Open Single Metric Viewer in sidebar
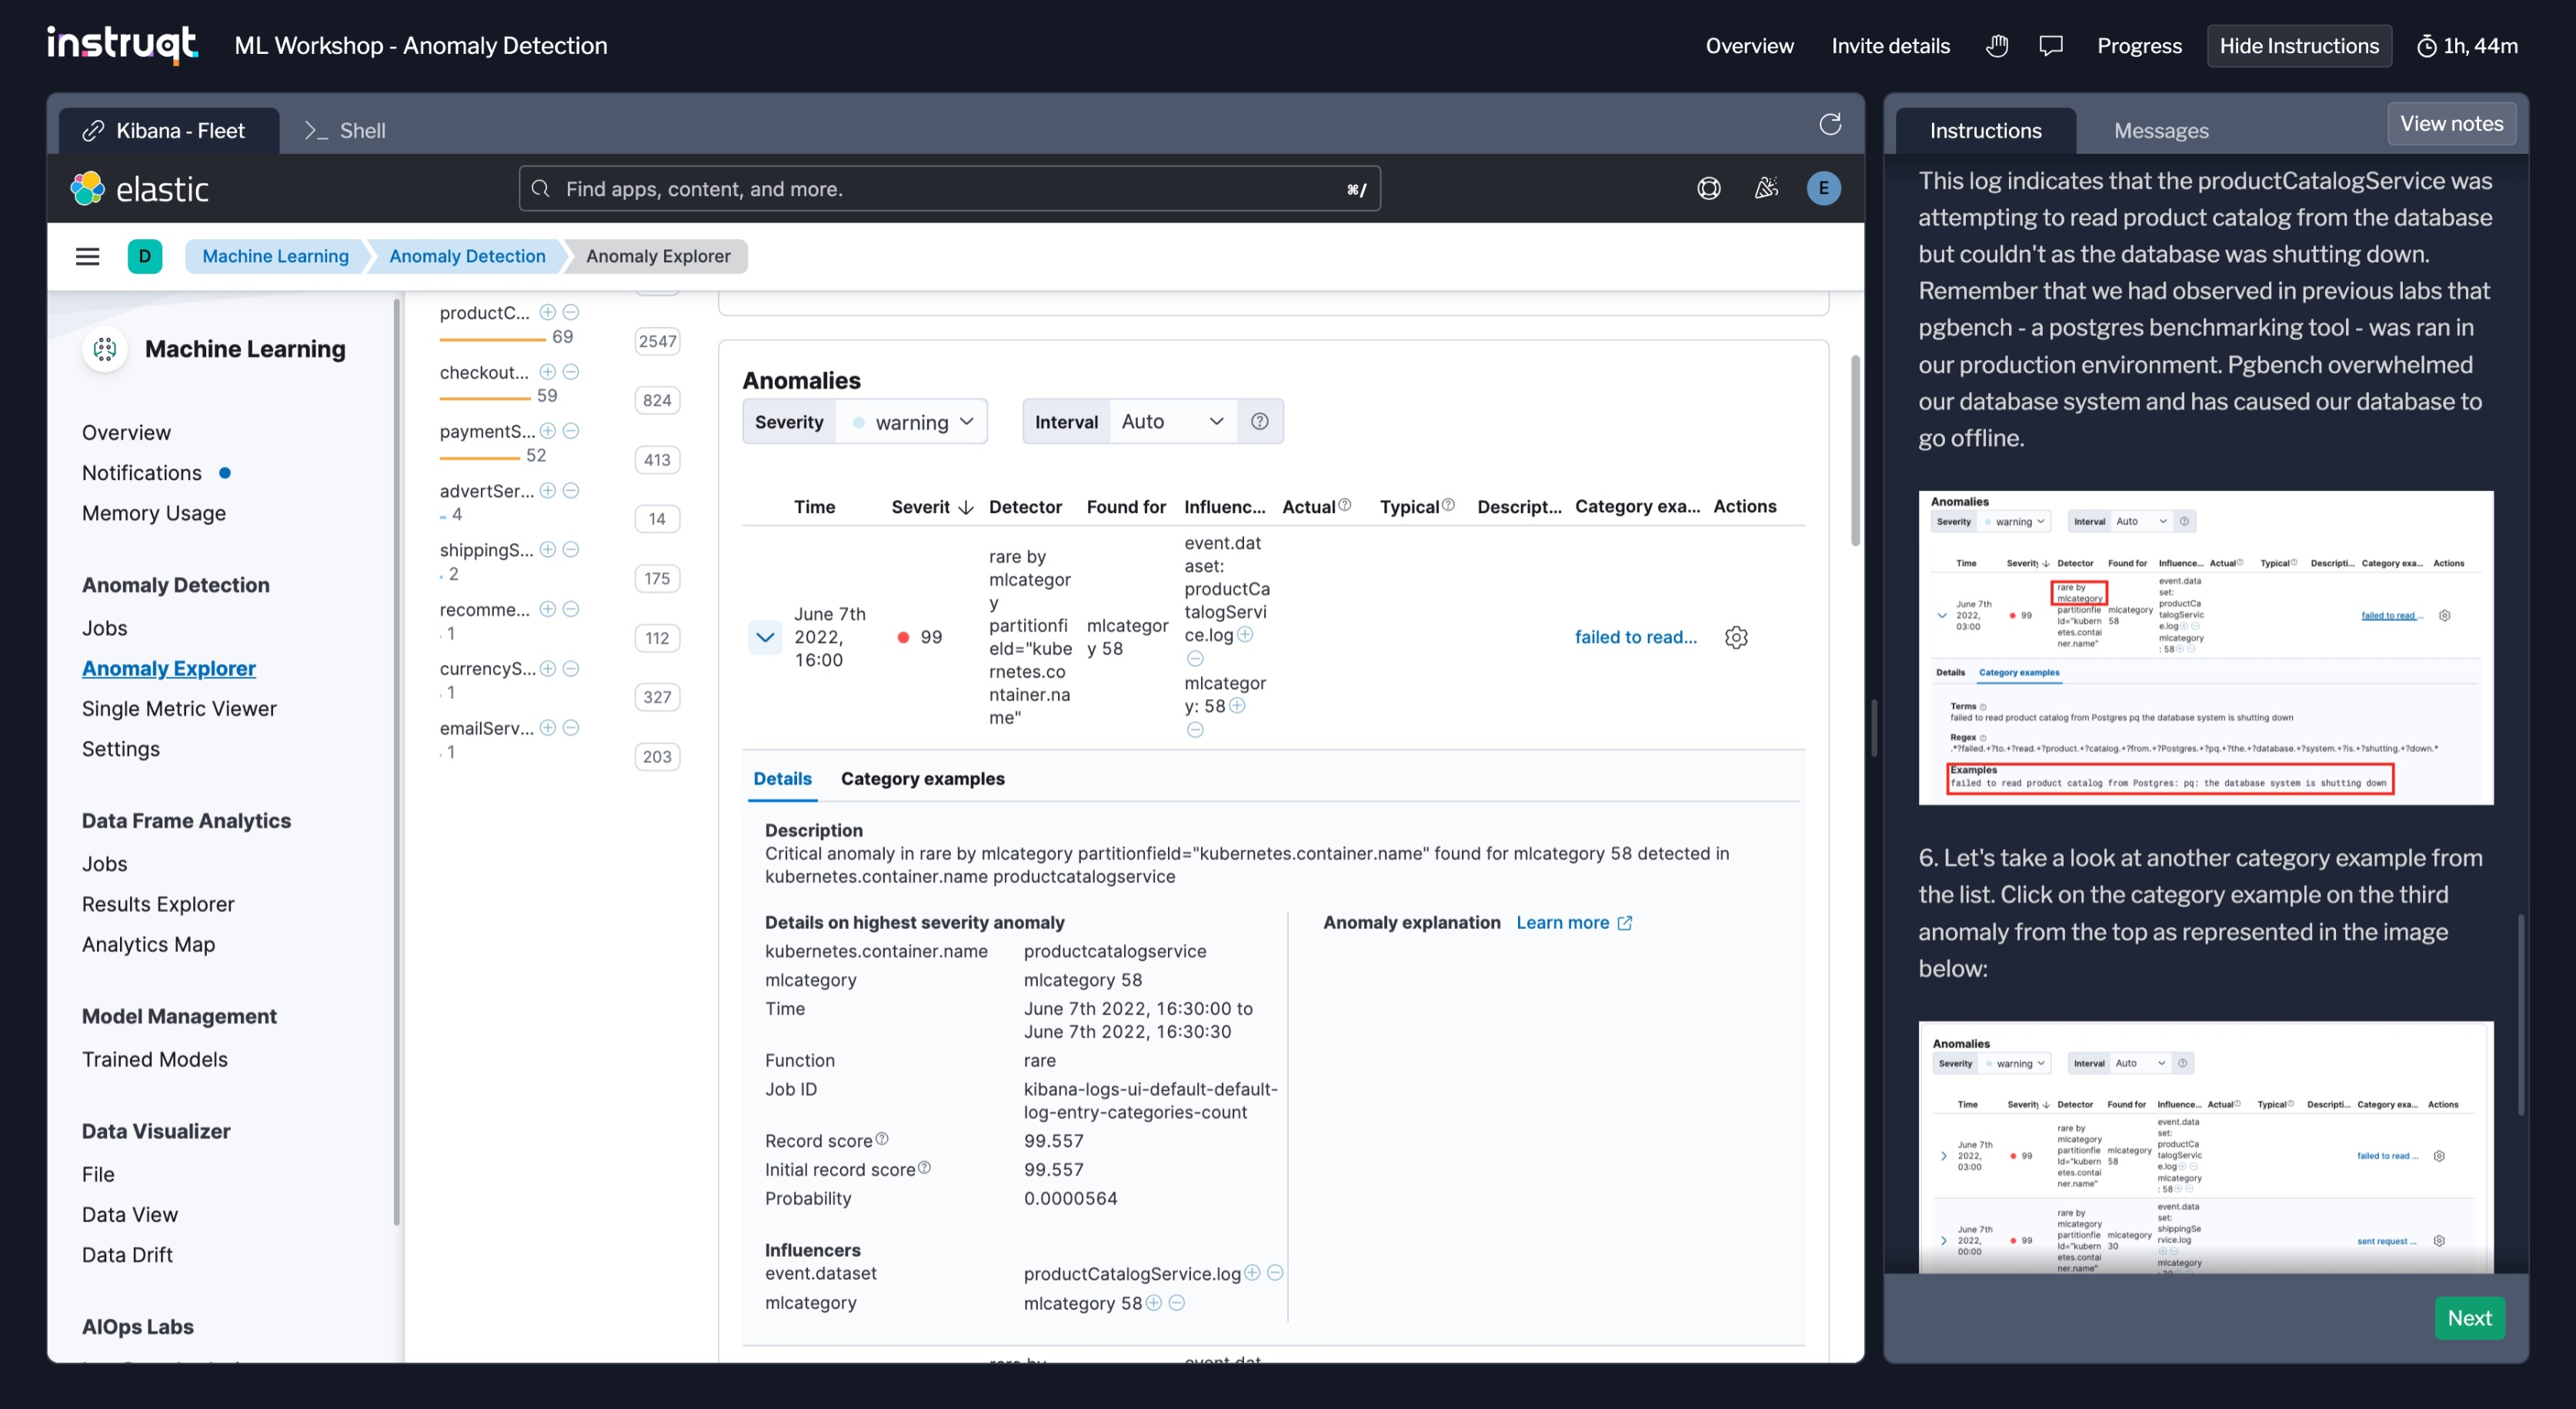 179,708
